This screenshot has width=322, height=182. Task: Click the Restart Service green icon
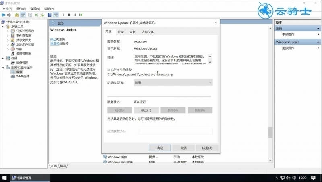coord(81,15)
